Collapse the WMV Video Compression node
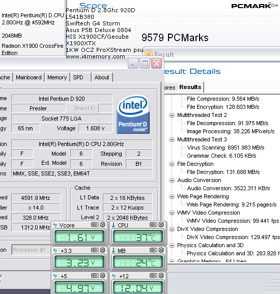Screen dimensions: 280x294 coord(172,213)
